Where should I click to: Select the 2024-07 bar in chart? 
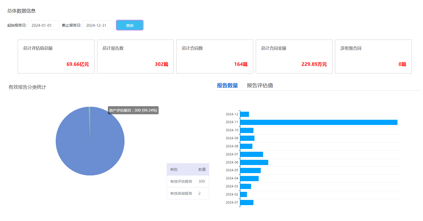(x=251, y=154)
